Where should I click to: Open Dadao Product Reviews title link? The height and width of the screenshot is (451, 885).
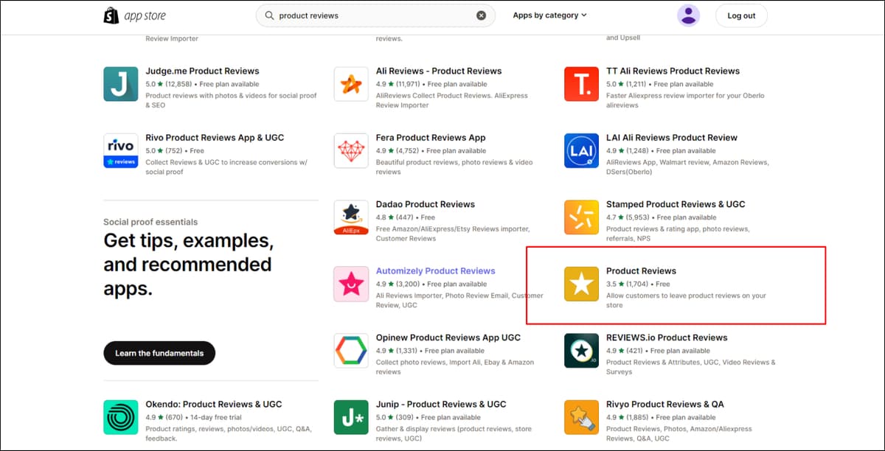coord(426,204)
